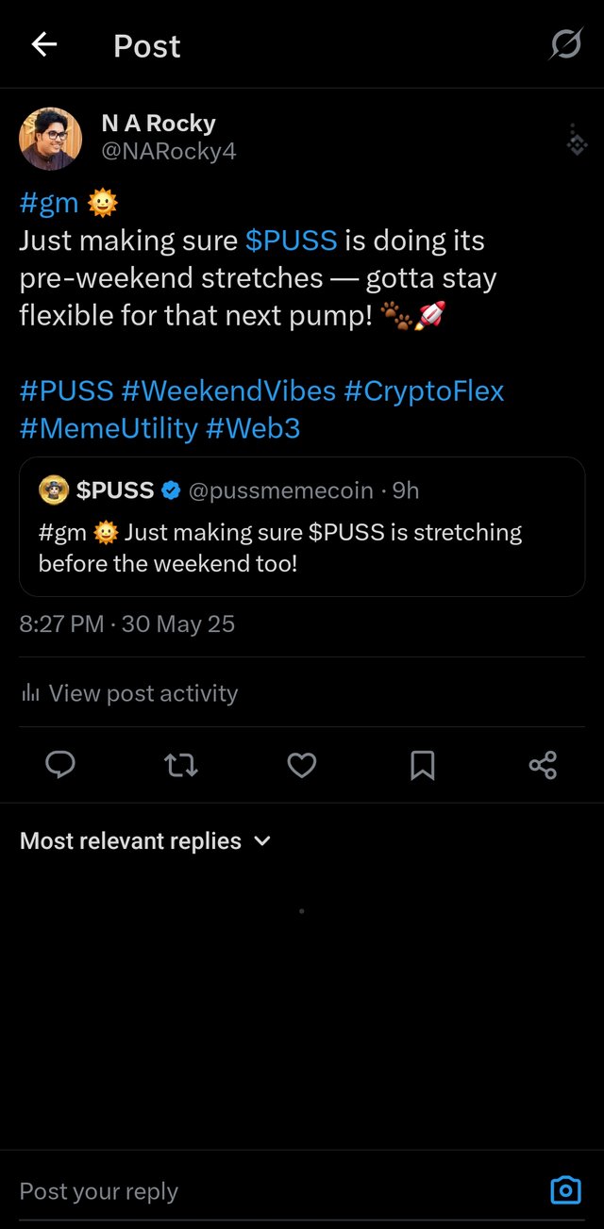Open View post activity
Viewport: 604px width, 1229px height.
click(x=143, y=693)
